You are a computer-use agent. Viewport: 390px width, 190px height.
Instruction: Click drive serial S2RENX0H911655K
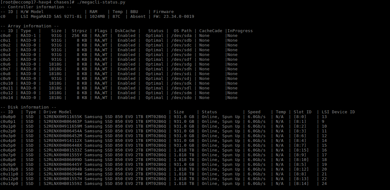pyautogui.click(x=63, y=117)
